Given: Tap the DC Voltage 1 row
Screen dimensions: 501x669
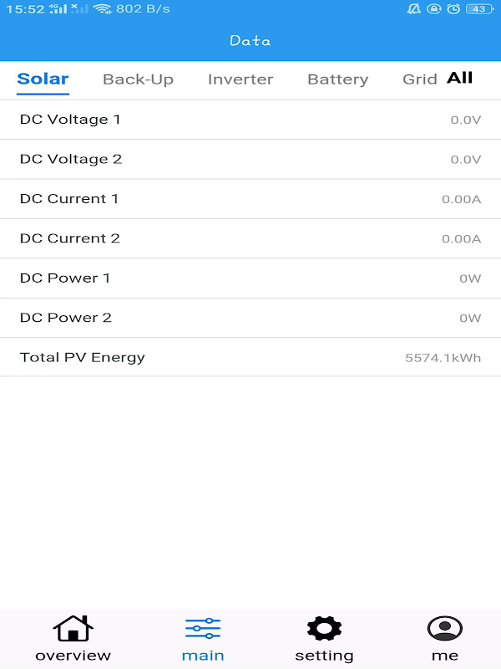Looking at the screenshot, I should (x=250, y=120).
